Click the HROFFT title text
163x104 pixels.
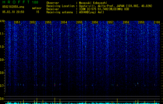pyautogui.click(x=16, y=2)
